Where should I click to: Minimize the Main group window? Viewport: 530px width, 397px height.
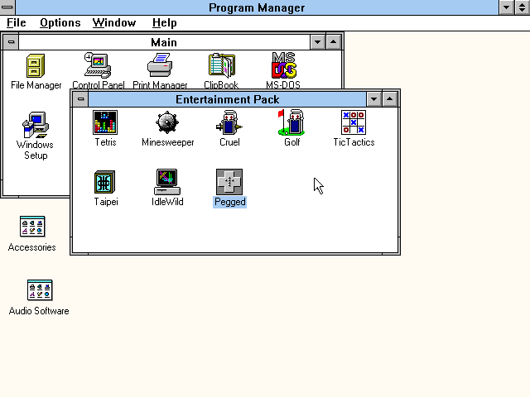[317, 42]
